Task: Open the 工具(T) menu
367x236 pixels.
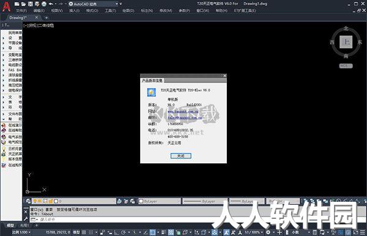Action: pos(111,10)
